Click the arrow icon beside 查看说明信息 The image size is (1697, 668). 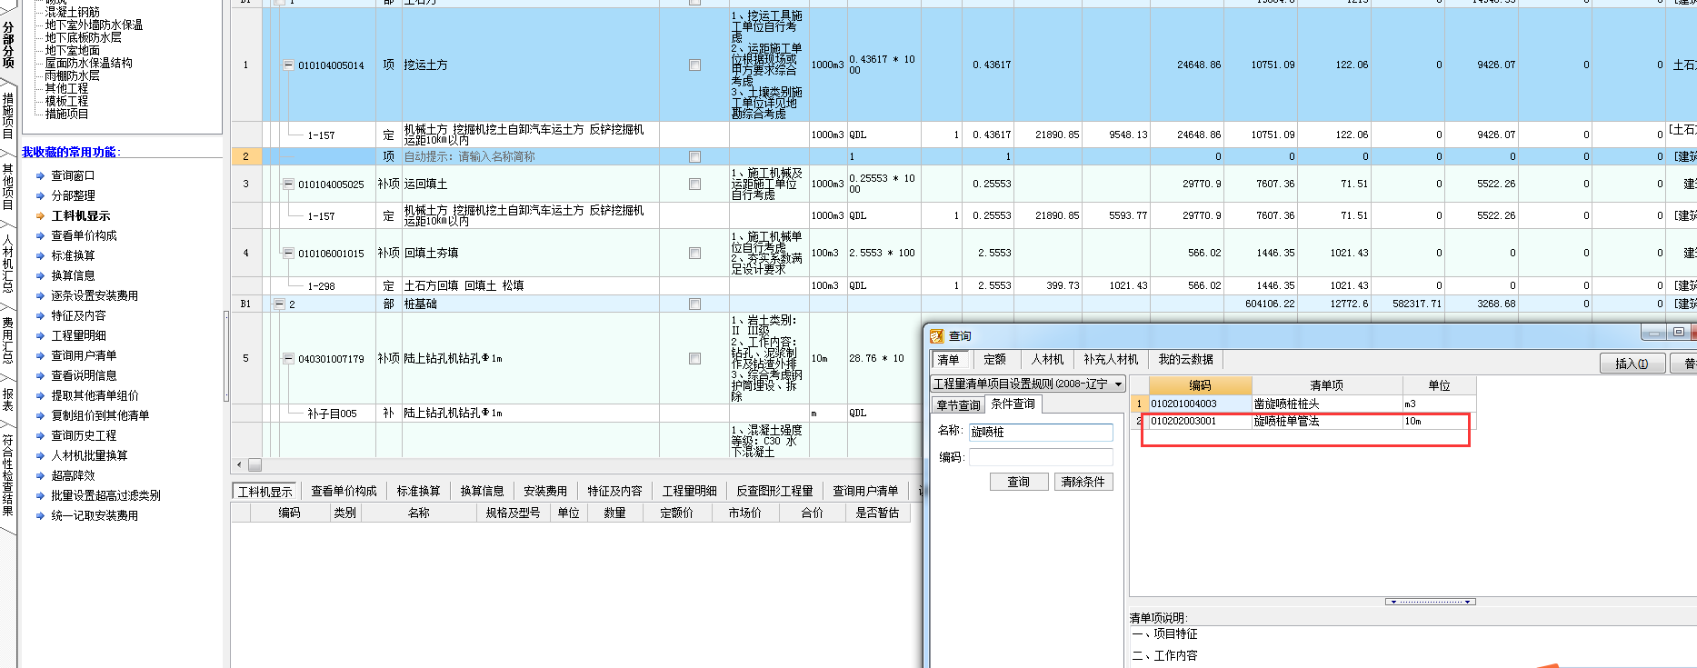[40, 376]
